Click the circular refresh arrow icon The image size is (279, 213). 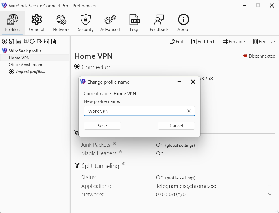32,41
